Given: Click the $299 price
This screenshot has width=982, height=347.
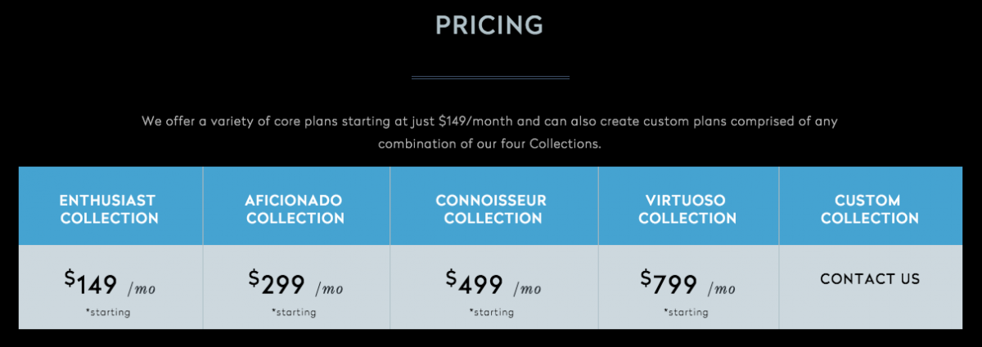Looking at the screenshot, I should [x=277, y=283].
